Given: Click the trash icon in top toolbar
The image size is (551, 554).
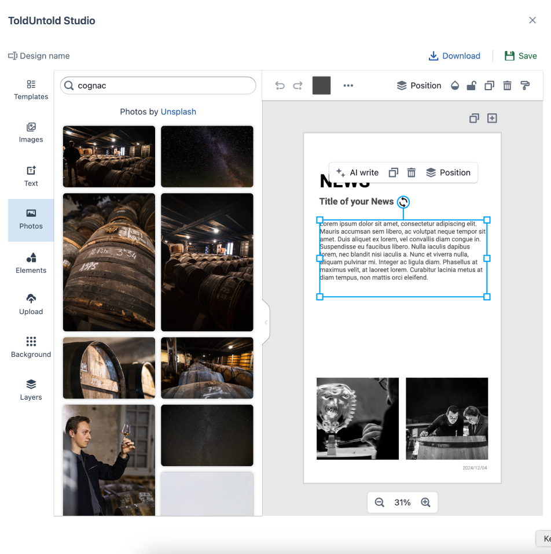Looking at the screenshot, I should (x=507, y=86).
